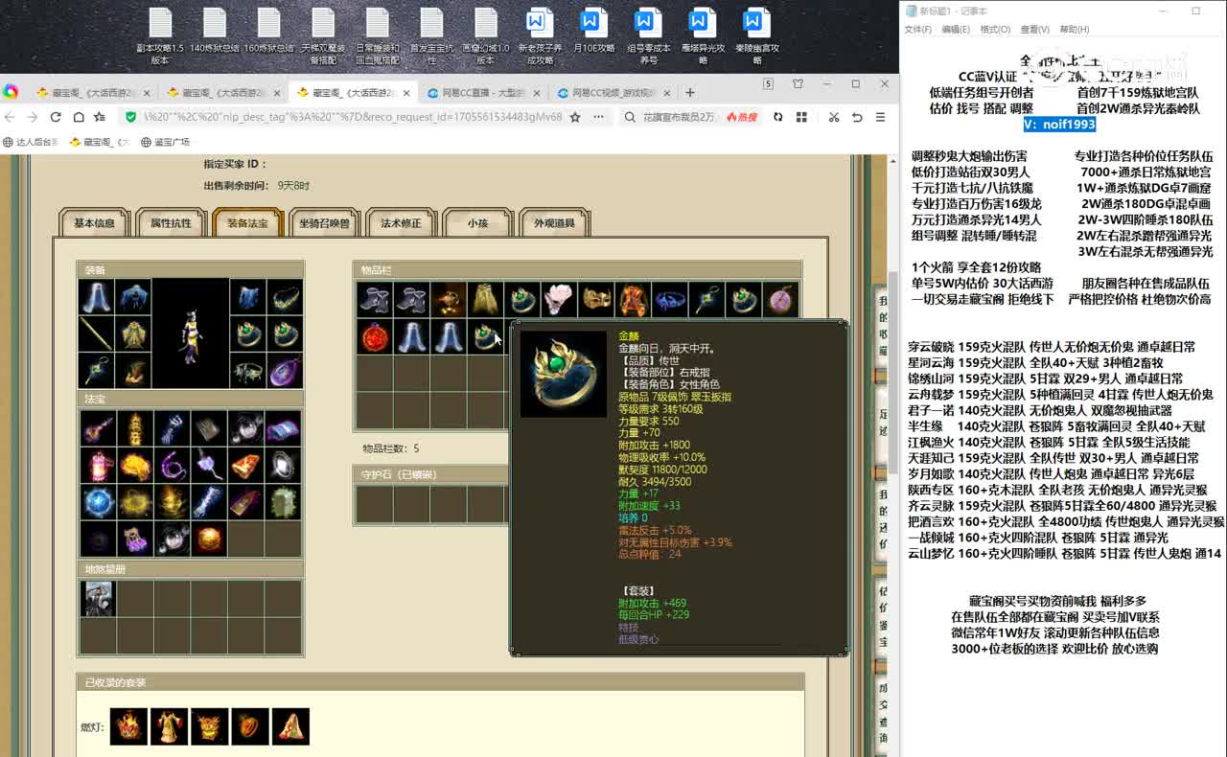Open Notepad 编辑(E) menu

[955, 30]
